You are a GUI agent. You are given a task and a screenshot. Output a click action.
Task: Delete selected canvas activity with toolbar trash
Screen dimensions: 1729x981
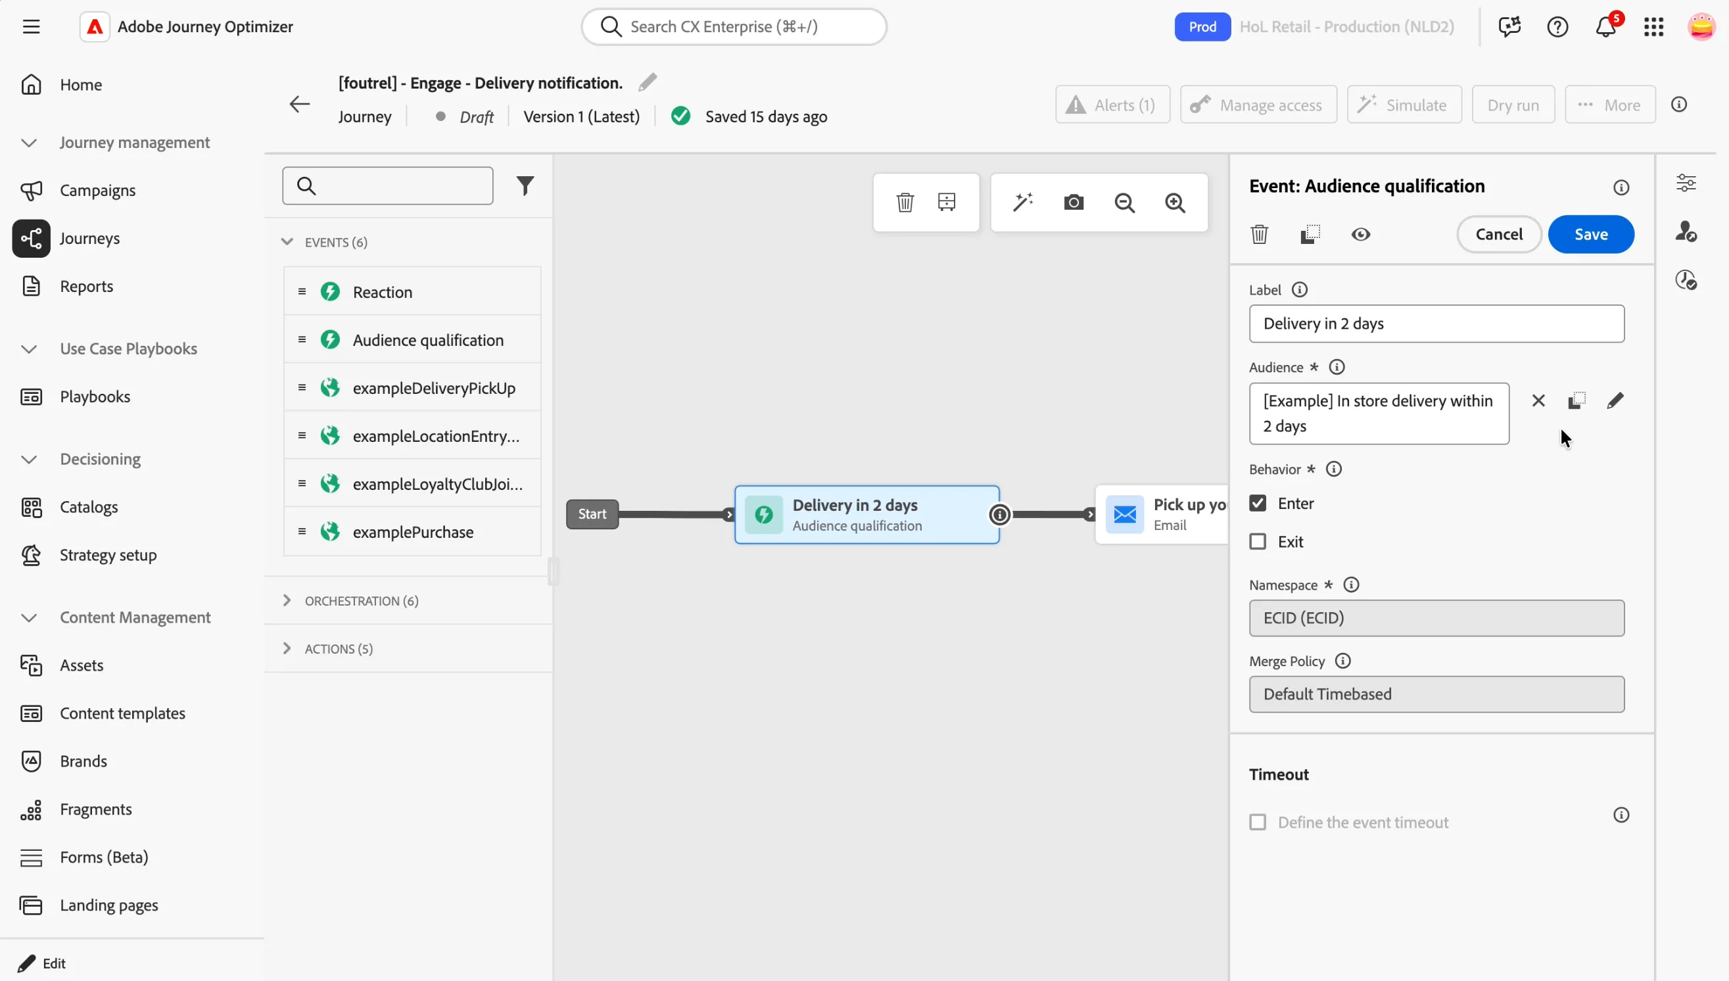click(905, 202)
